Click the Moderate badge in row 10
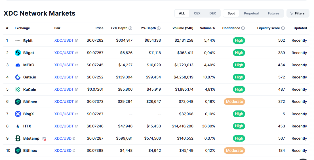The height and width of the screenshot is (160, 314). point(234,151)
